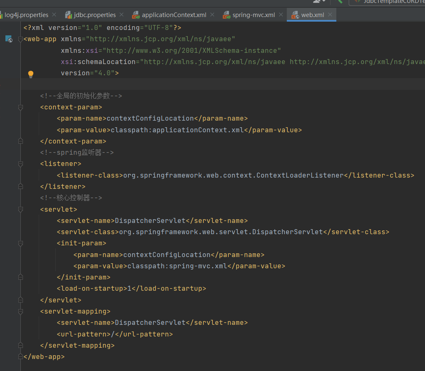This screenshot has width=425, height=371.
Task: Click the org.springframework.web.servlet.DispatcherServlet class text
Action: (221, 232)
